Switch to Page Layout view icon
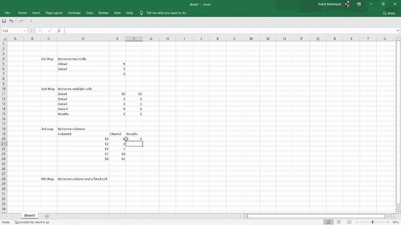 click(339, 222)
